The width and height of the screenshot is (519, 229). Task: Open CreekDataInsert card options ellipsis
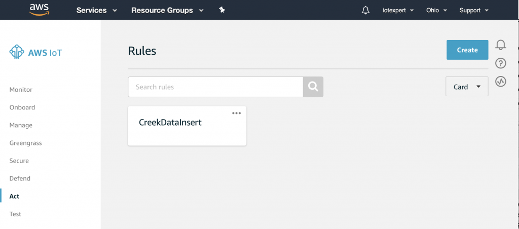[x=236, y=113]
